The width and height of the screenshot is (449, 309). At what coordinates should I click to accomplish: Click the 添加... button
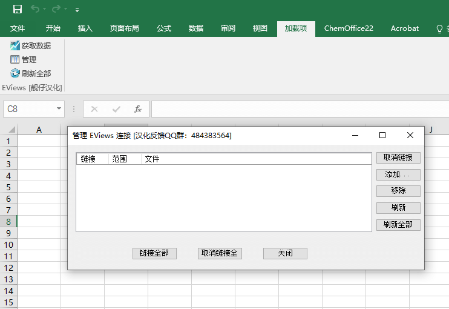tap(398, 174)
